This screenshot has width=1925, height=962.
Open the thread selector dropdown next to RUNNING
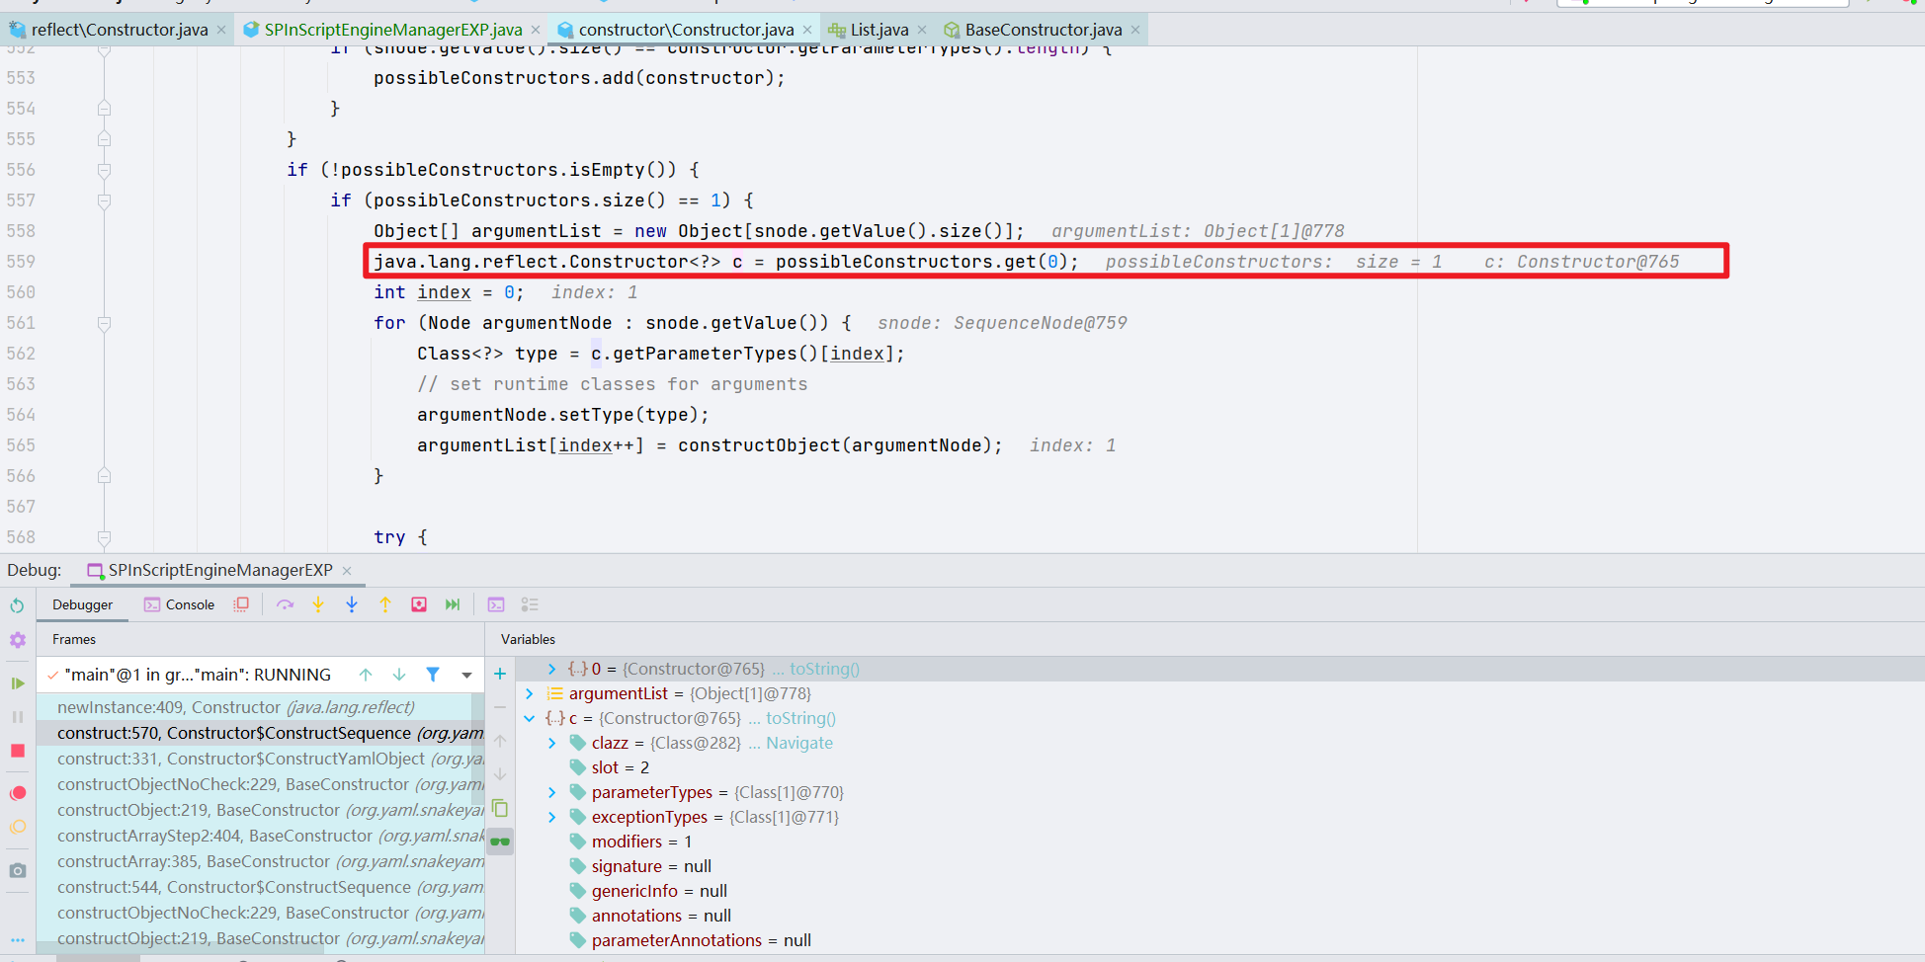[466, 674]
